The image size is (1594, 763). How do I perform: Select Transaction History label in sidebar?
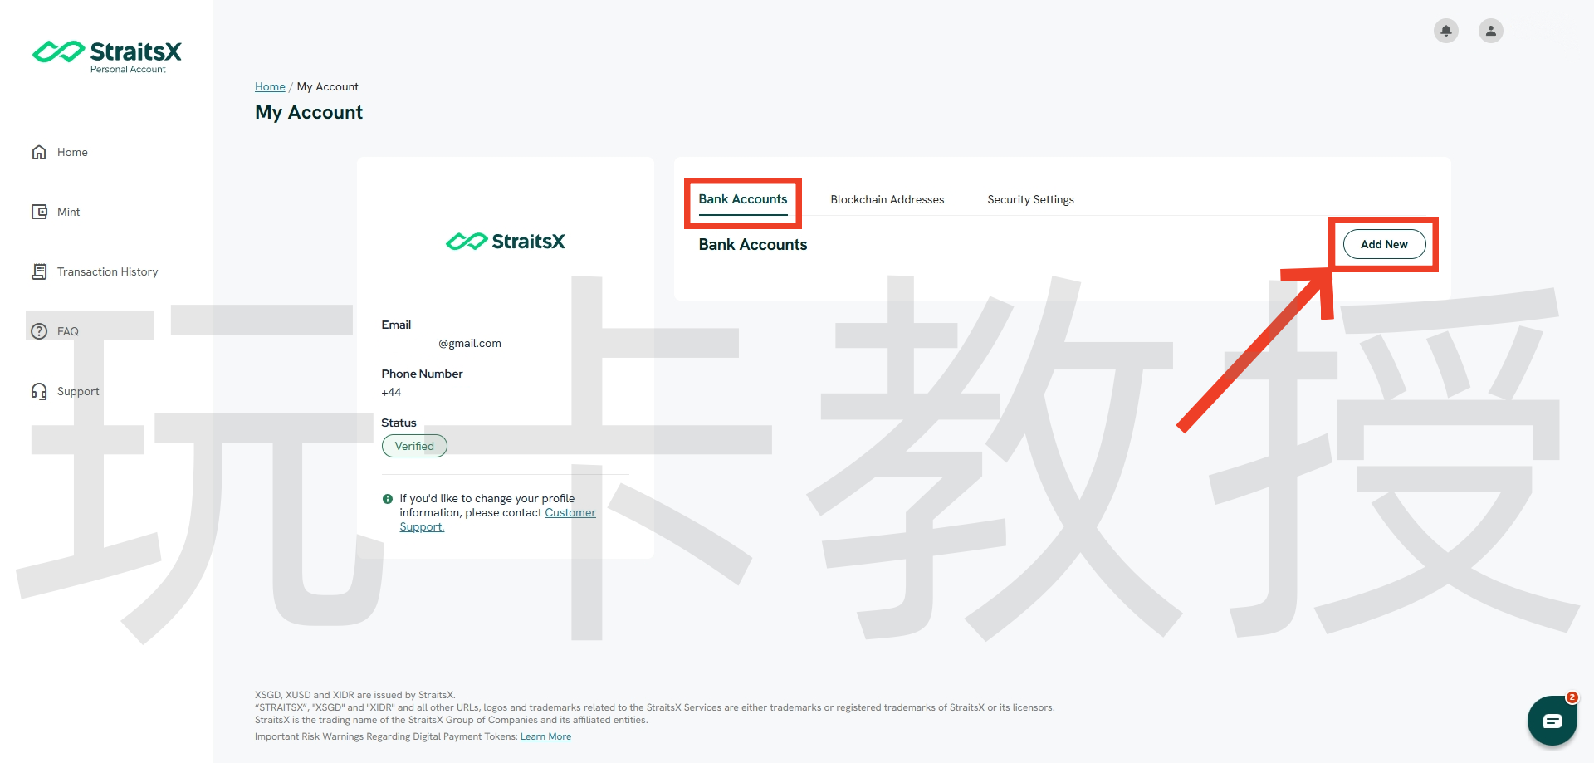tap(107, 271)
